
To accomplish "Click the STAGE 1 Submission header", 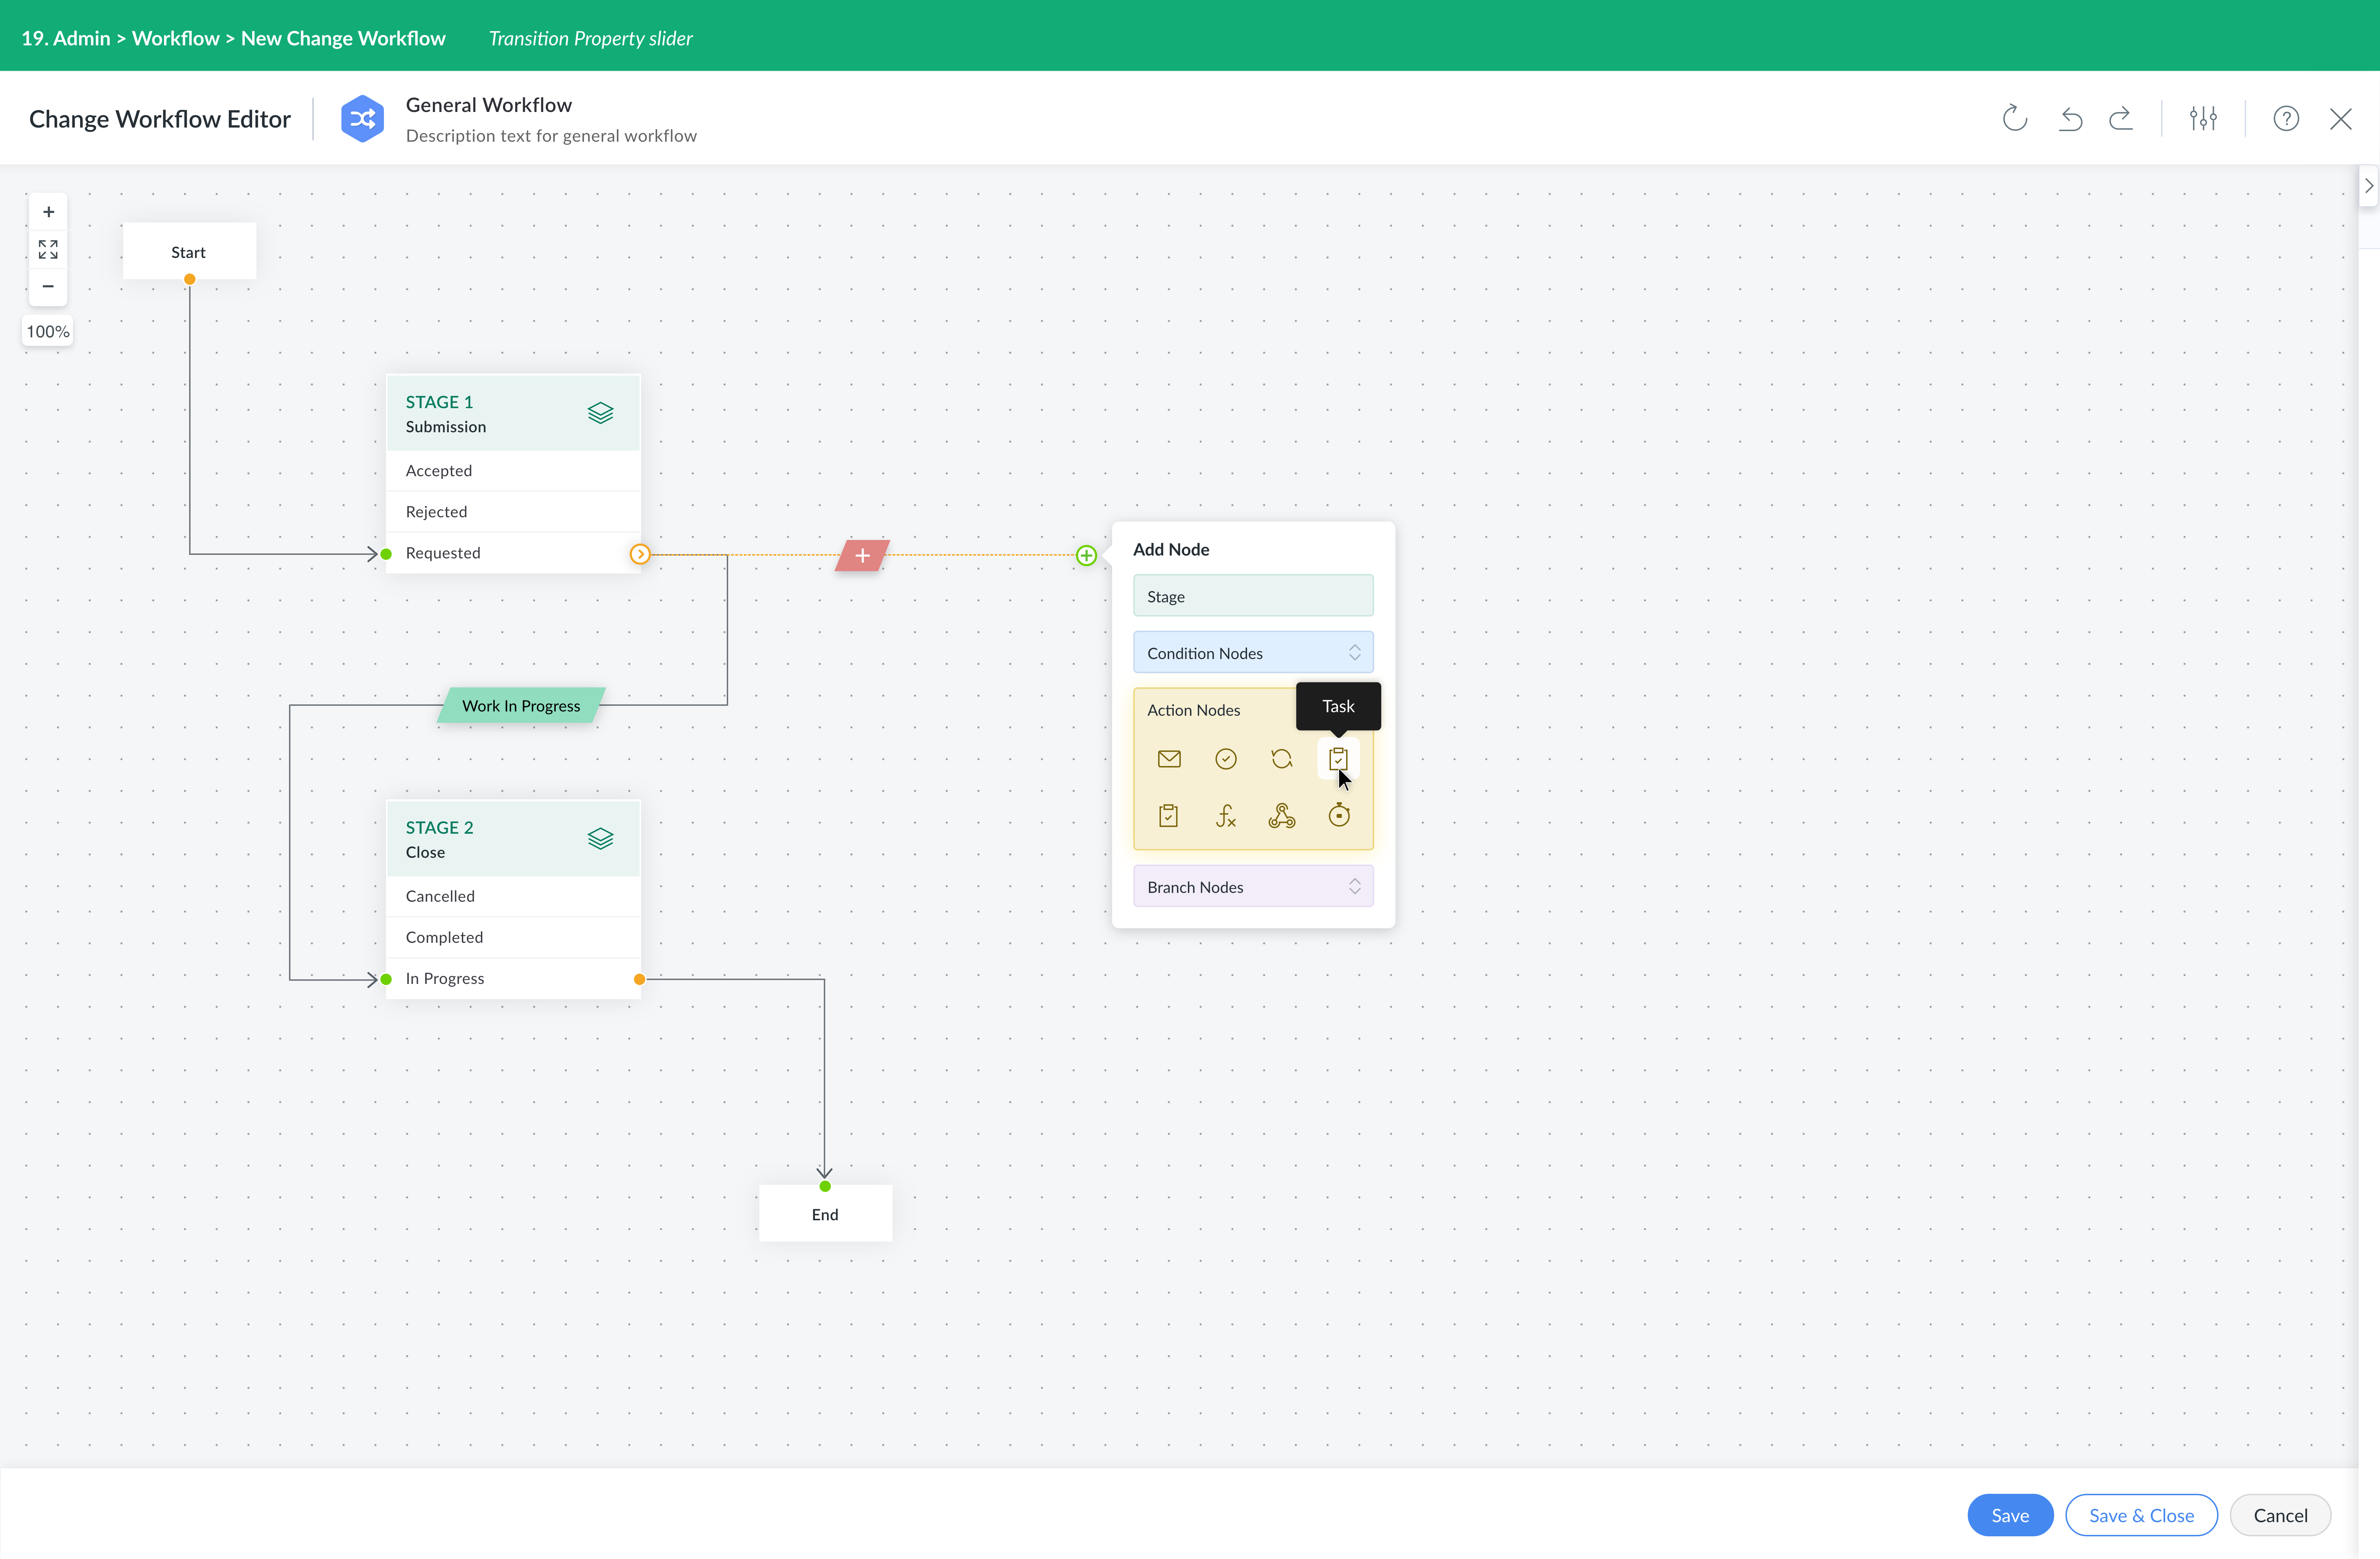I will pyautogui.click(x=513, y=413).
